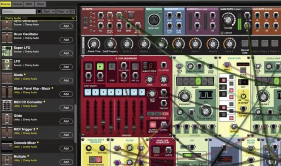The image size is (281, 166).
Task: Toggle sequencer step 8 on/off
Action: pyautogui.click(x=142, y=92)
